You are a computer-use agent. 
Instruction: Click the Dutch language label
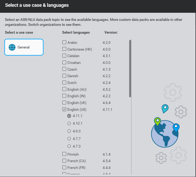tap(72, 83)
